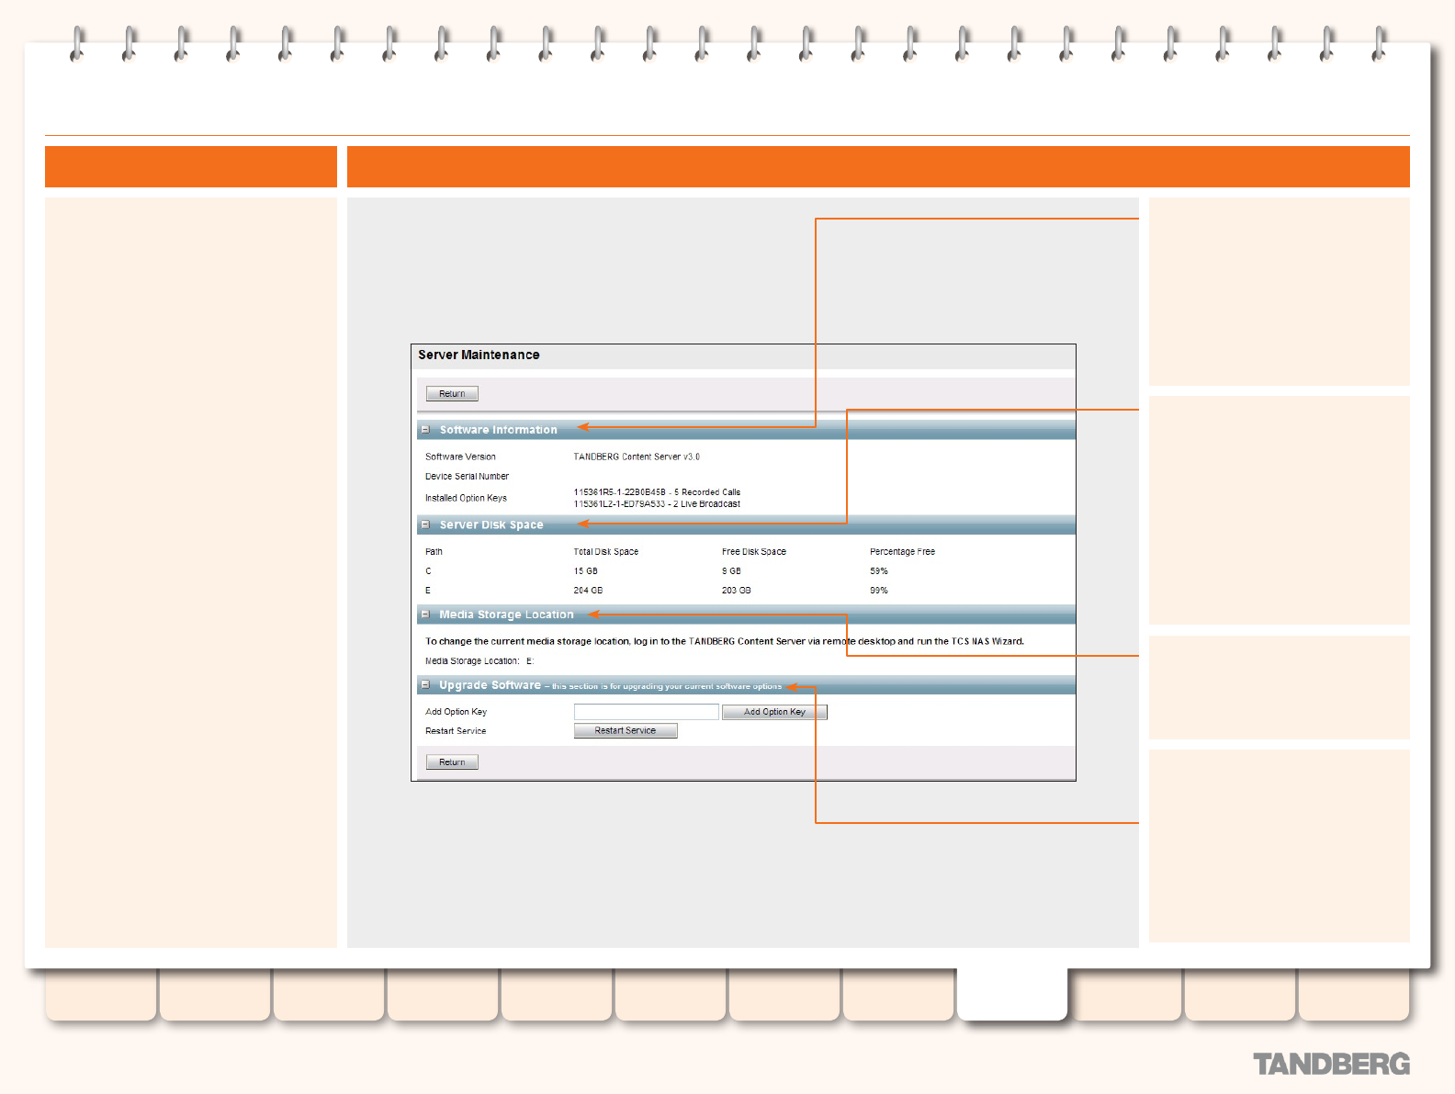Select the option key for 5 Recorded Calls
Screen dimensions: 1455x1094
point(657,492)
